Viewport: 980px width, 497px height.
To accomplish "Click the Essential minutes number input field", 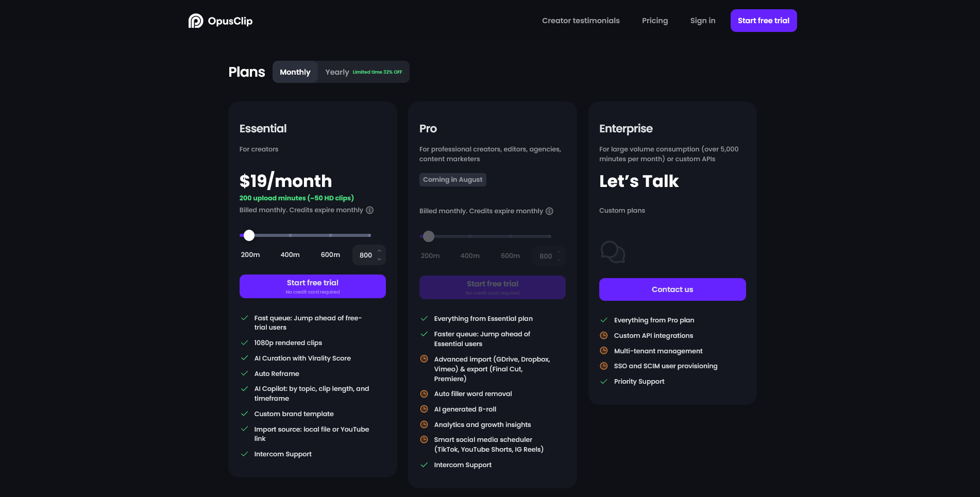I will pyautogui.click(x=365, y=255).
